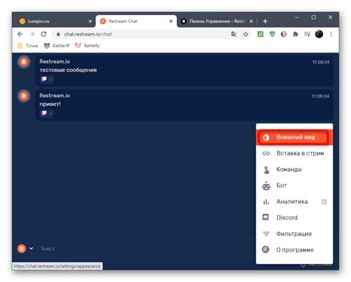The image size is (351, 282).
Task: Click the Twitch icon under привет!
Action: point(44,113)
